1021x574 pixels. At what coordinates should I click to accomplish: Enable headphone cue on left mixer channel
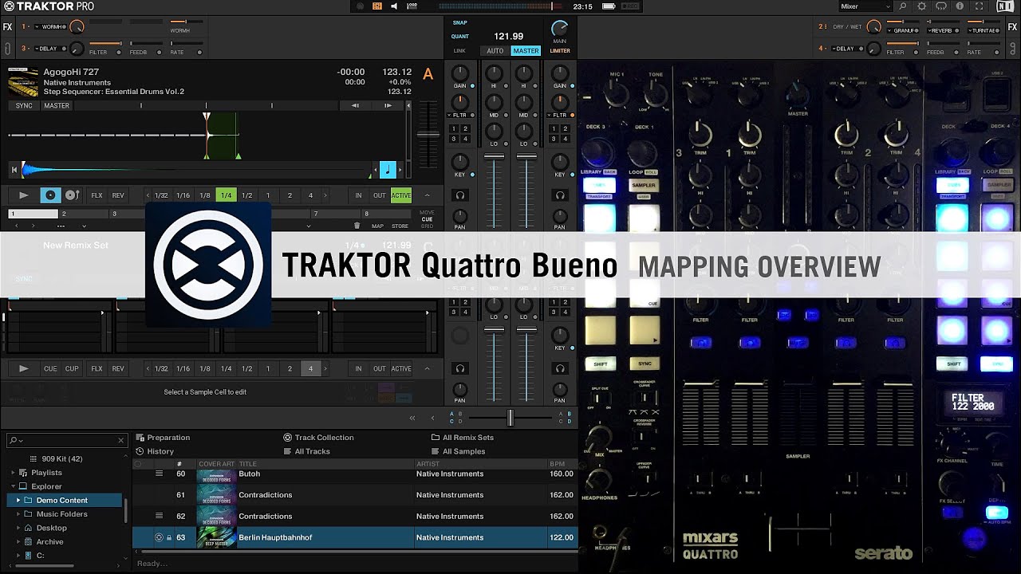coord(460,195)
